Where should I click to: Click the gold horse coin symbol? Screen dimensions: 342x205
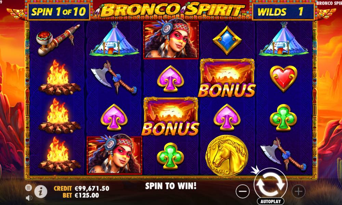coord(227,155)
